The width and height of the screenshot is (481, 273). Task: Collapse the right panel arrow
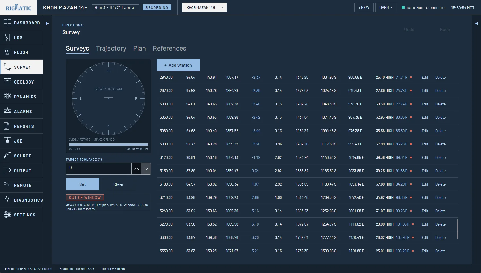coord(476,23)
